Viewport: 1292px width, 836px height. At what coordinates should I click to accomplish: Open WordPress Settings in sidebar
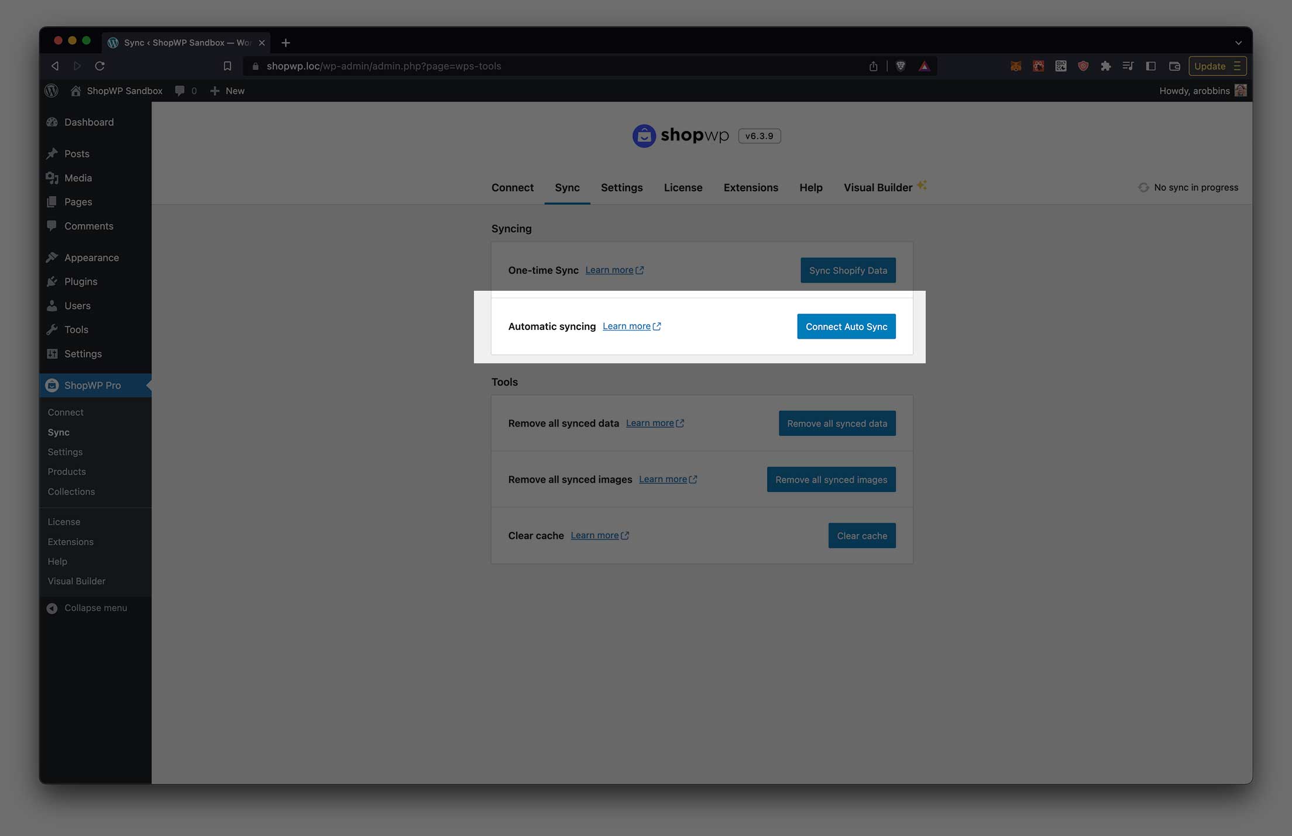95,354
